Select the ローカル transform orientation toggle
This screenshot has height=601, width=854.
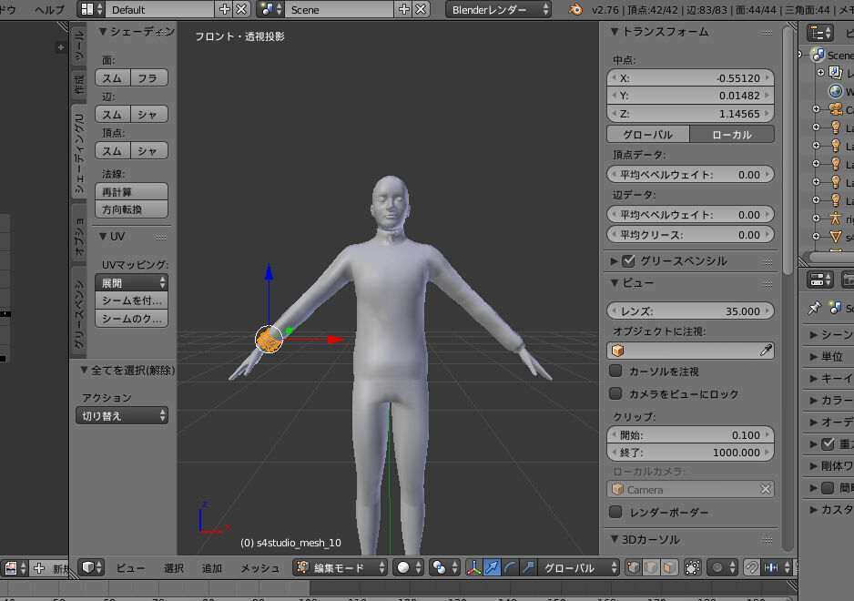(732, 135)
